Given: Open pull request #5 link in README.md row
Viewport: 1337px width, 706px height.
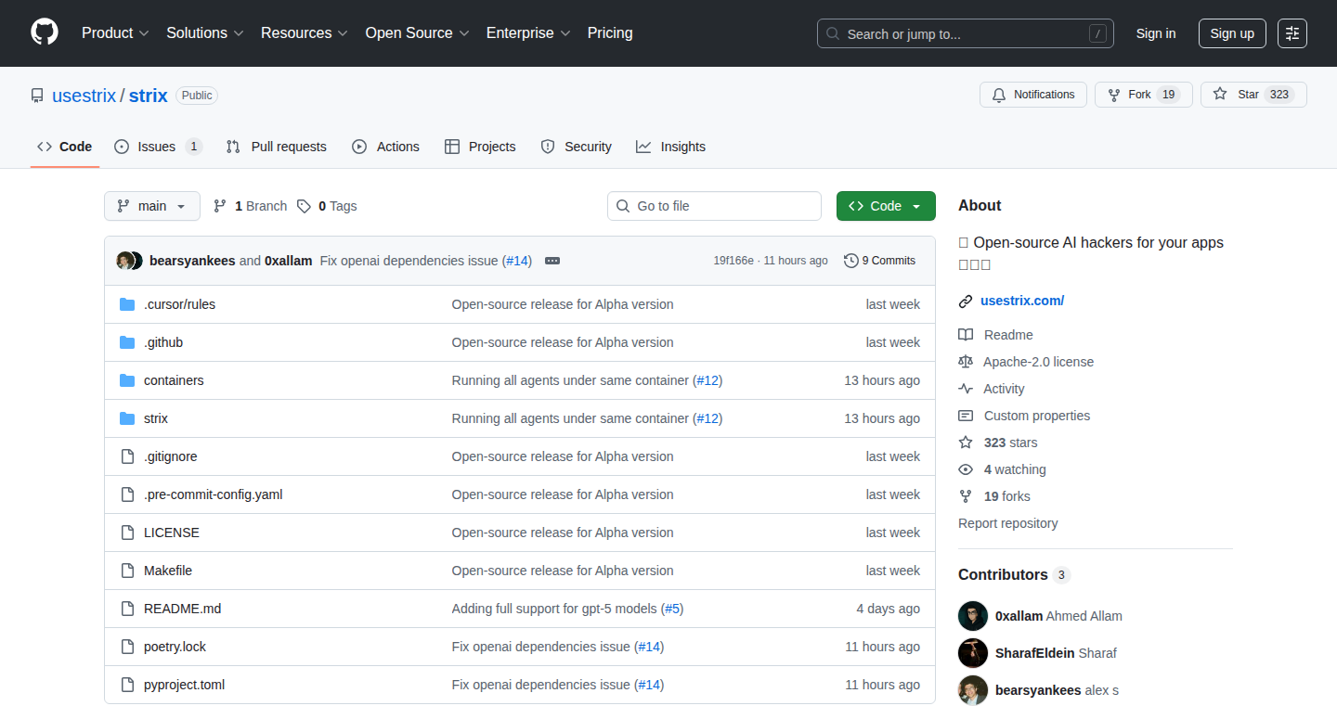Looking at the screenshot, I should point(672,609).
